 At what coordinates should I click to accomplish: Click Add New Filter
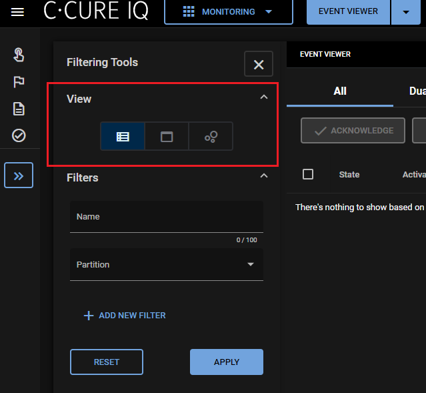point(125,316)
